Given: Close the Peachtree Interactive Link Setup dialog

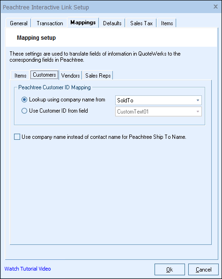Looking at the screenshot, I should coord(215,7).
